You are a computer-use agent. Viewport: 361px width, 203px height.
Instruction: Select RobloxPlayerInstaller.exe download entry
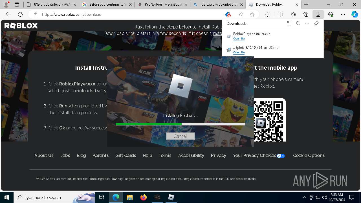(x=273, y=36)
